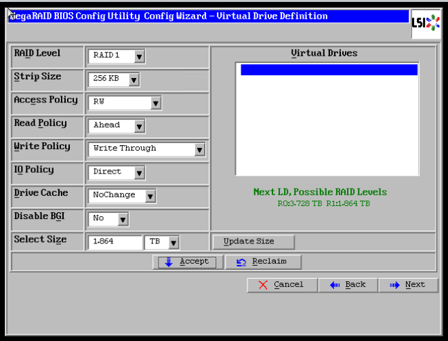Image resolution: width=448 pixels, height=341 pixels.
Task: Expand the IO Policy Direct dropdown
Action: coord(139,174)
